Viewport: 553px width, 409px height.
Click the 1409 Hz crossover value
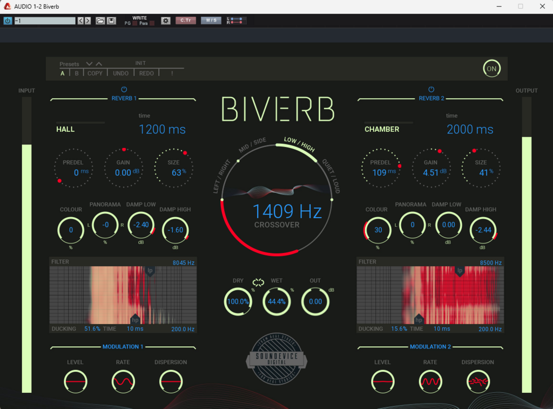click(287, 211)
